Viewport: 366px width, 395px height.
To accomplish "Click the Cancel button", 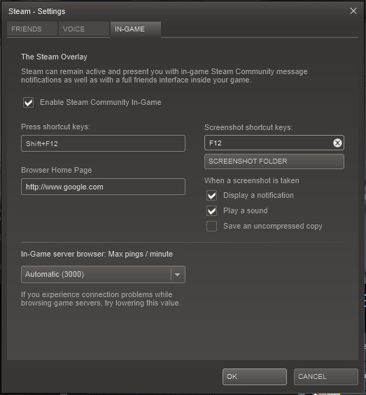I will pos(325,377).
